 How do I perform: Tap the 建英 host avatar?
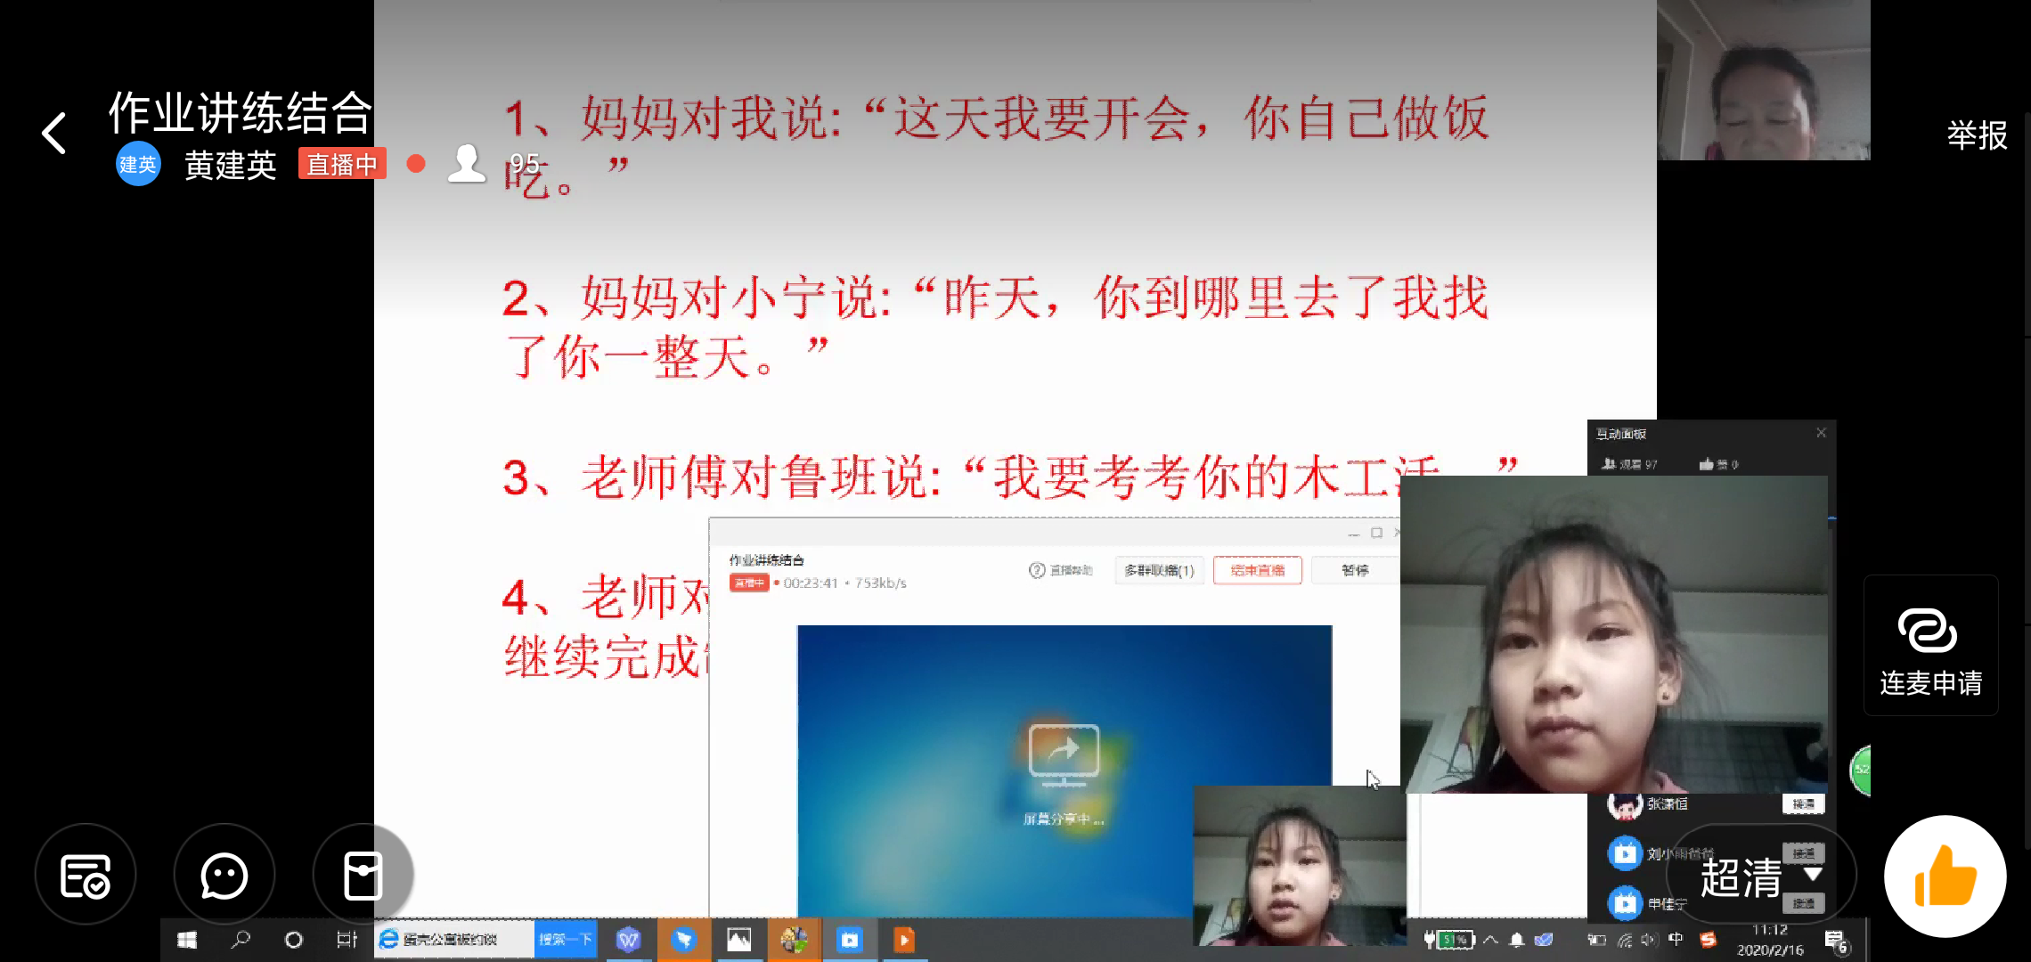(x=138, y=164)
